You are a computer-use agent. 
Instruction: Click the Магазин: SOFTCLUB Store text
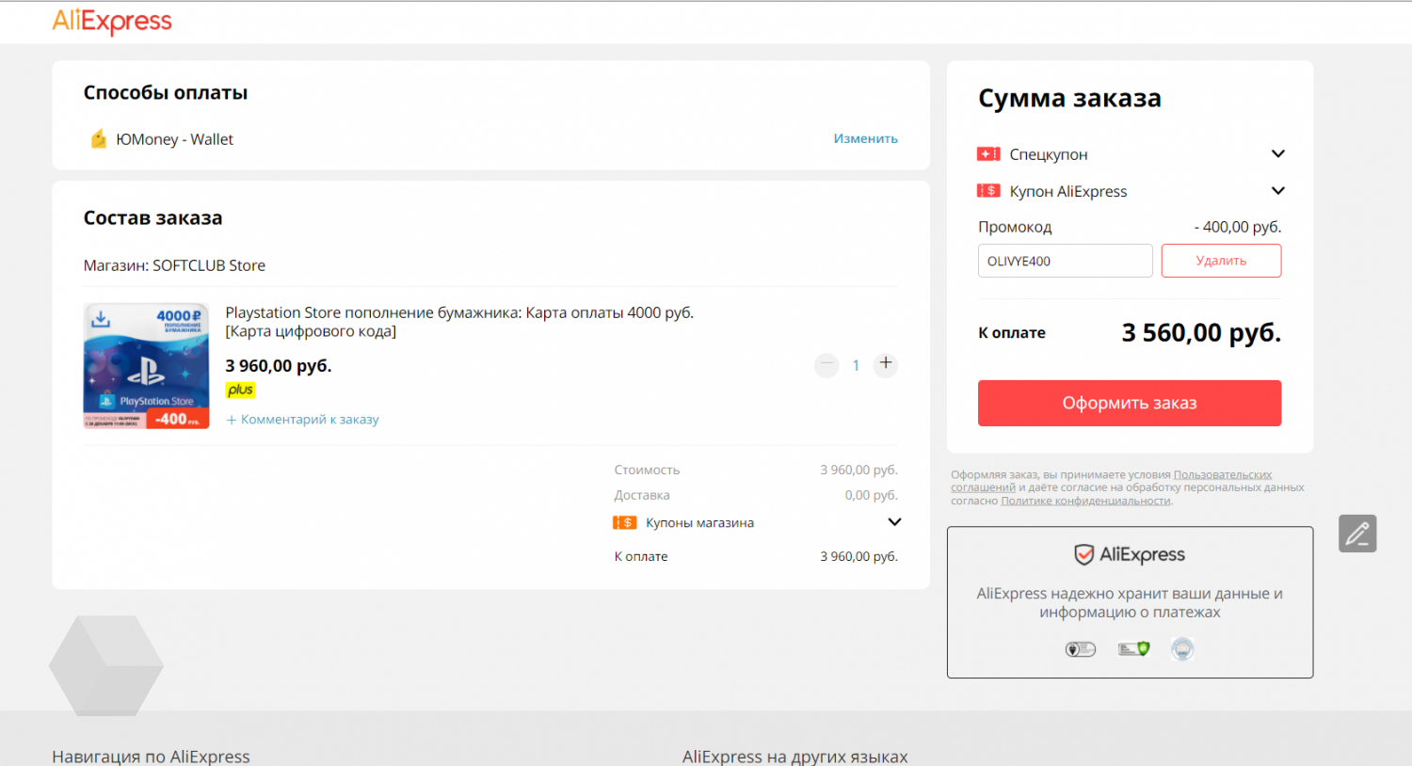pyautogui.click(x=174, y=265)
